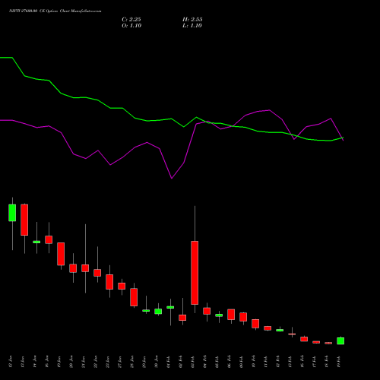Select the close value C: 2.25
This screenshot has width=380, height=380.
(131, 20)
